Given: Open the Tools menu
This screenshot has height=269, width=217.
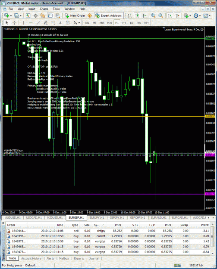Looking at the screenshot, I should 56,9.
